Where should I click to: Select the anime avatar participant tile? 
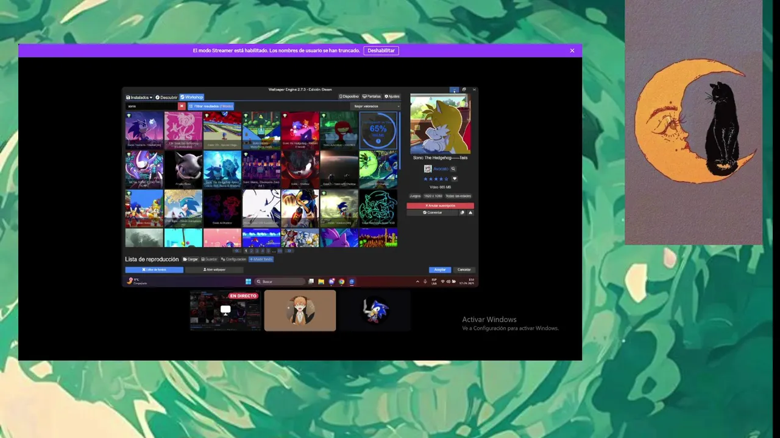tap(300, 310)
